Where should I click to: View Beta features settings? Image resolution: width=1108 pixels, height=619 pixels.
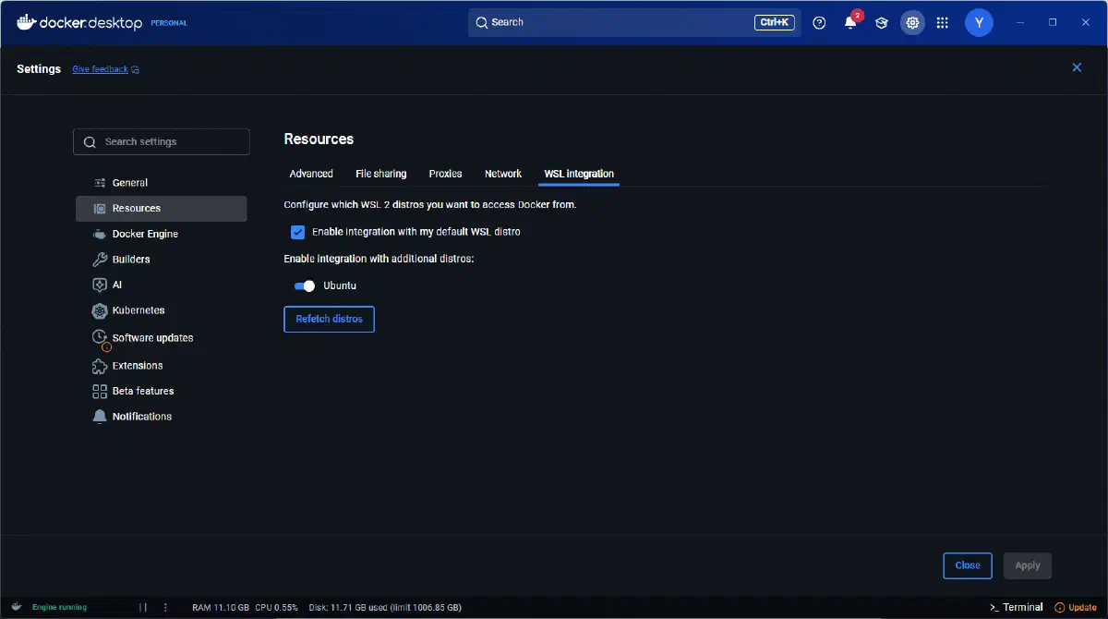click(143, 391)
